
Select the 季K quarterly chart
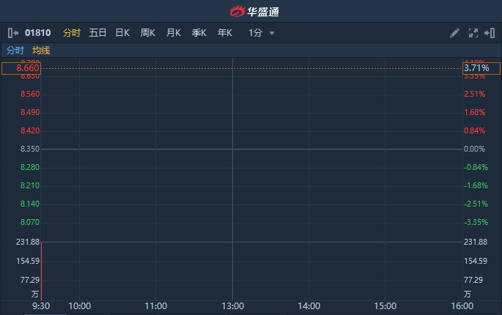pyautogui.click(x=199, y=33)
